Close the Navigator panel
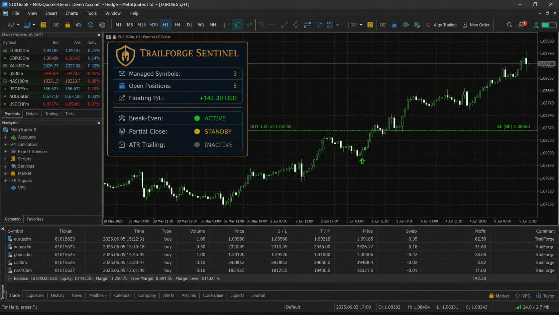This screenshot has height=315, width=559. (x=99, y=123)
